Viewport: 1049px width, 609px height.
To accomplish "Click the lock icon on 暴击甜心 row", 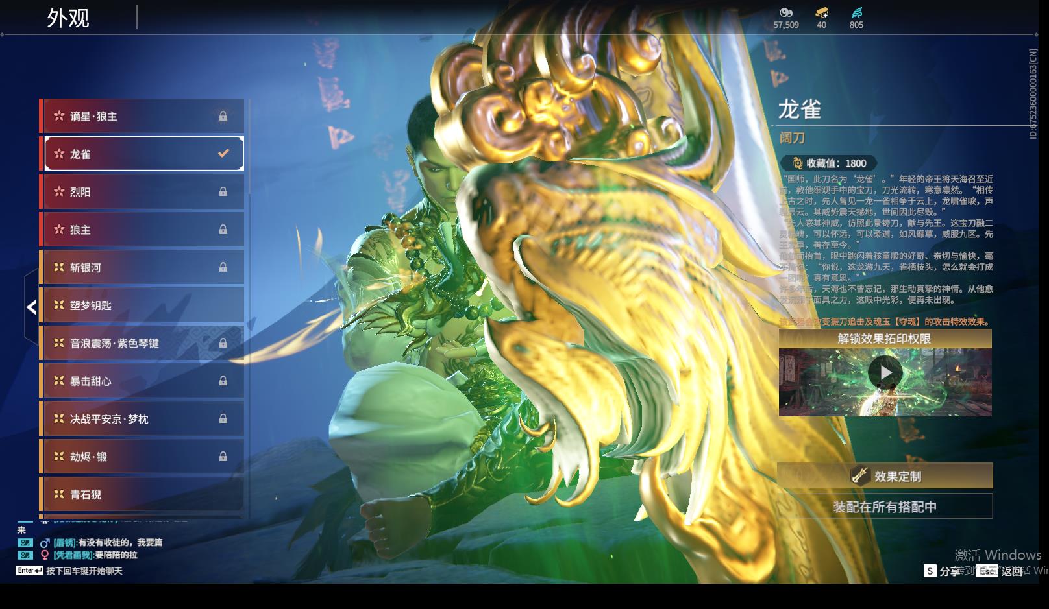I will (223, 381).
